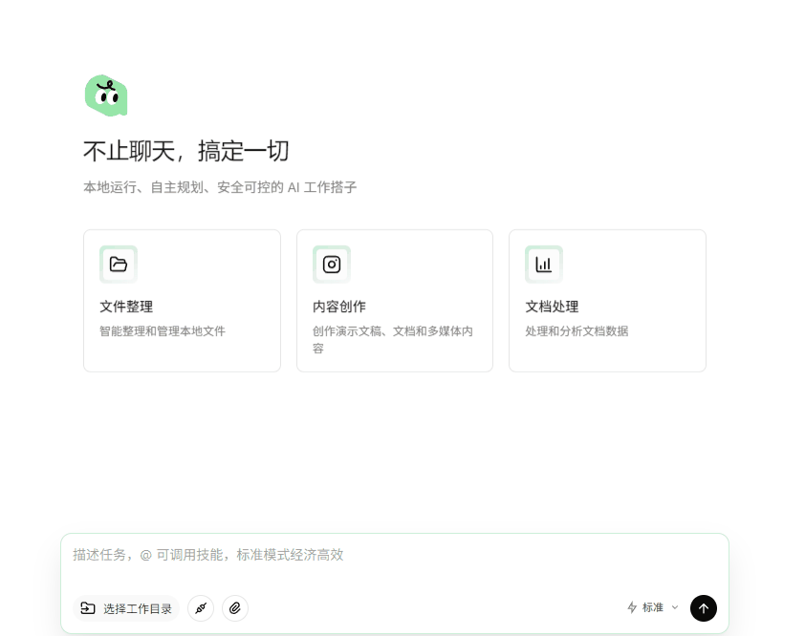Click the subtitle about 本地运行 AI 工作搭子
Screen dimensions: 805x636
(x=221, y=187)
